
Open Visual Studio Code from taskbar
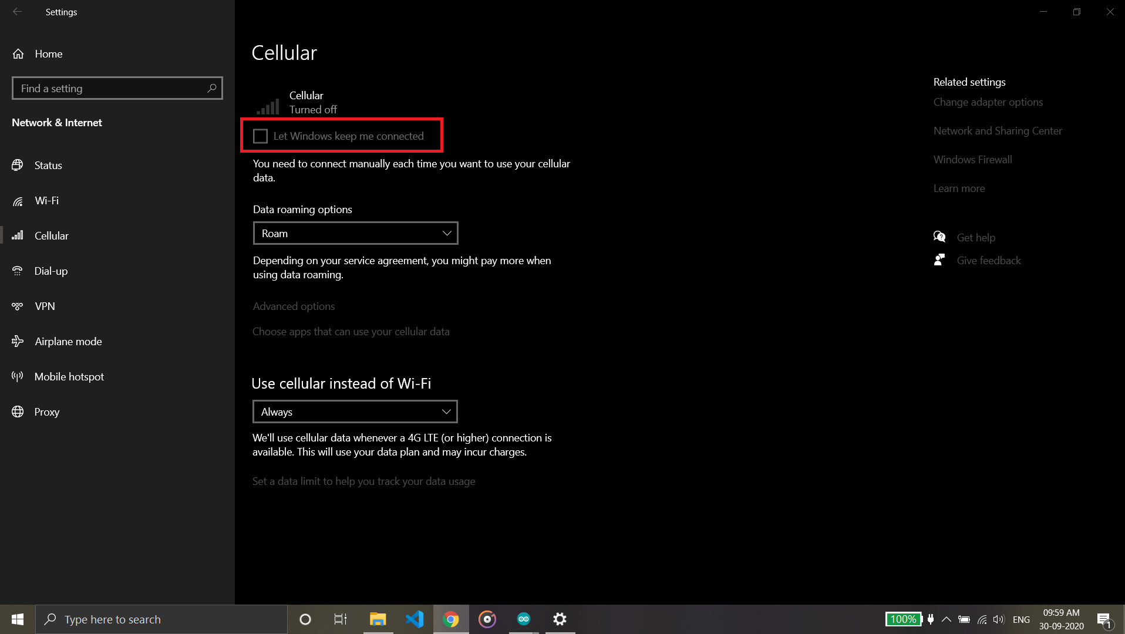click(415, 619)
